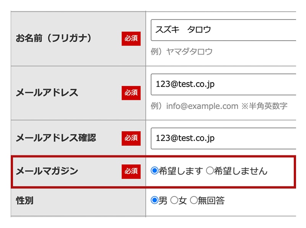Click the 必須 badge beside メールアドレス確認
Screen dimensions: 306x228
tap(131, 138)
